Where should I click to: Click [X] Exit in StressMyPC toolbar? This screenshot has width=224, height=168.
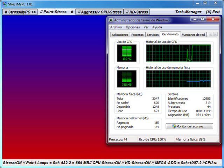pos(213,12)
